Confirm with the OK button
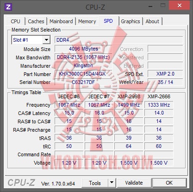 (169, 183)
